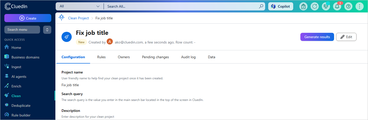This screenshot has height=120, width=368.
Task: Click the Home house icon
Action: pyautogui.click(x=7, y=47)
